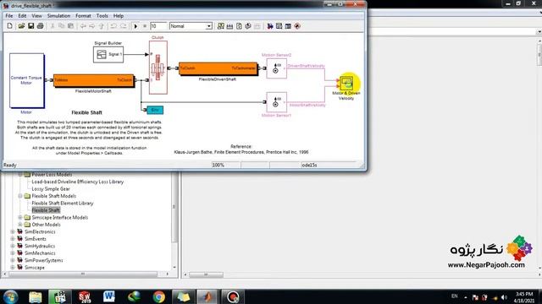Open the Simulation menu
The image size is (542, 304).
point(58,16)
